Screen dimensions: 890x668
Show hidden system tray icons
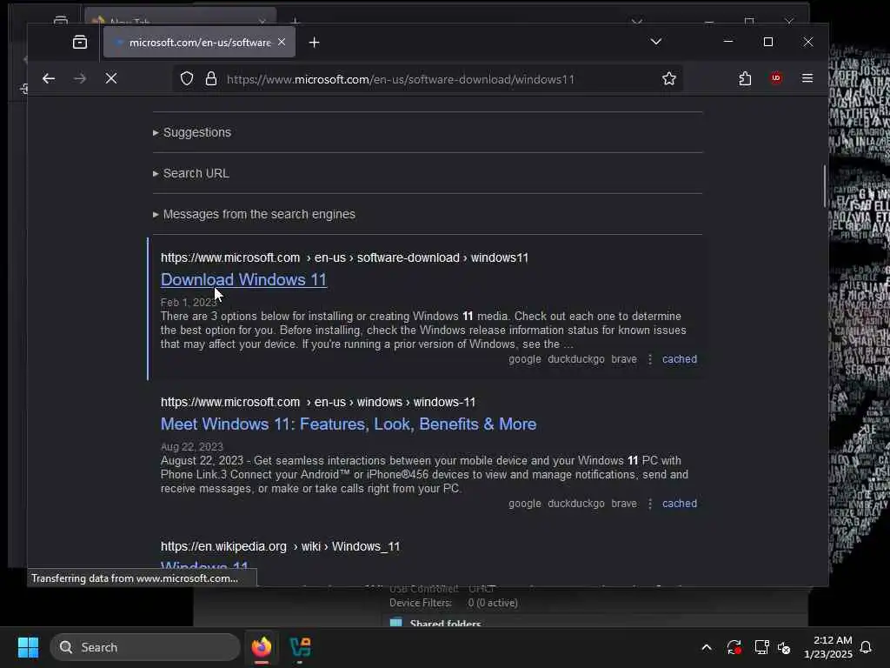(707, 647)
